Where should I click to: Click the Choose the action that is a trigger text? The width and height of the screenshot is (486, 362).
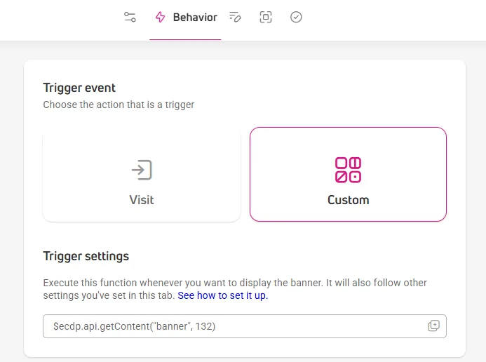click(119, 105)
